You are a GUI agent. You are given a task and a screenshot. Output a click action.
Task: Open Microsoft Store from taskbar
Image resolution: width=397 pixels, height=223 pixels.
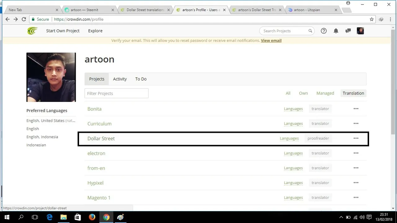click(78, 217)
